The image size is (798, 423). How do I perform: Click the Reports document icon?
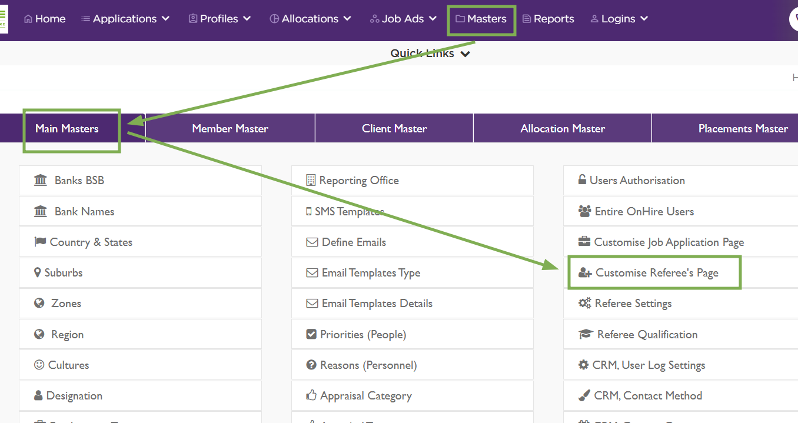(527, 19)
